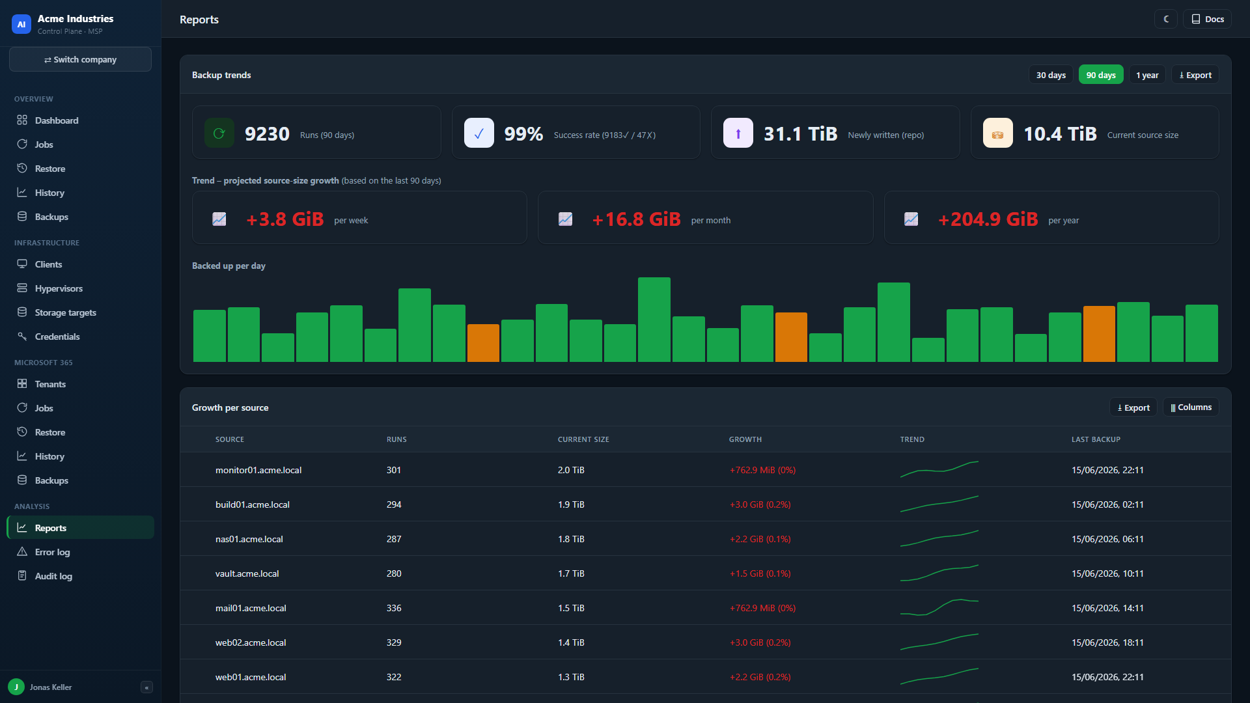Screen dimensions: 1250x703
Task: Click web01.acme.local source row
Action: tap(706, 677)
